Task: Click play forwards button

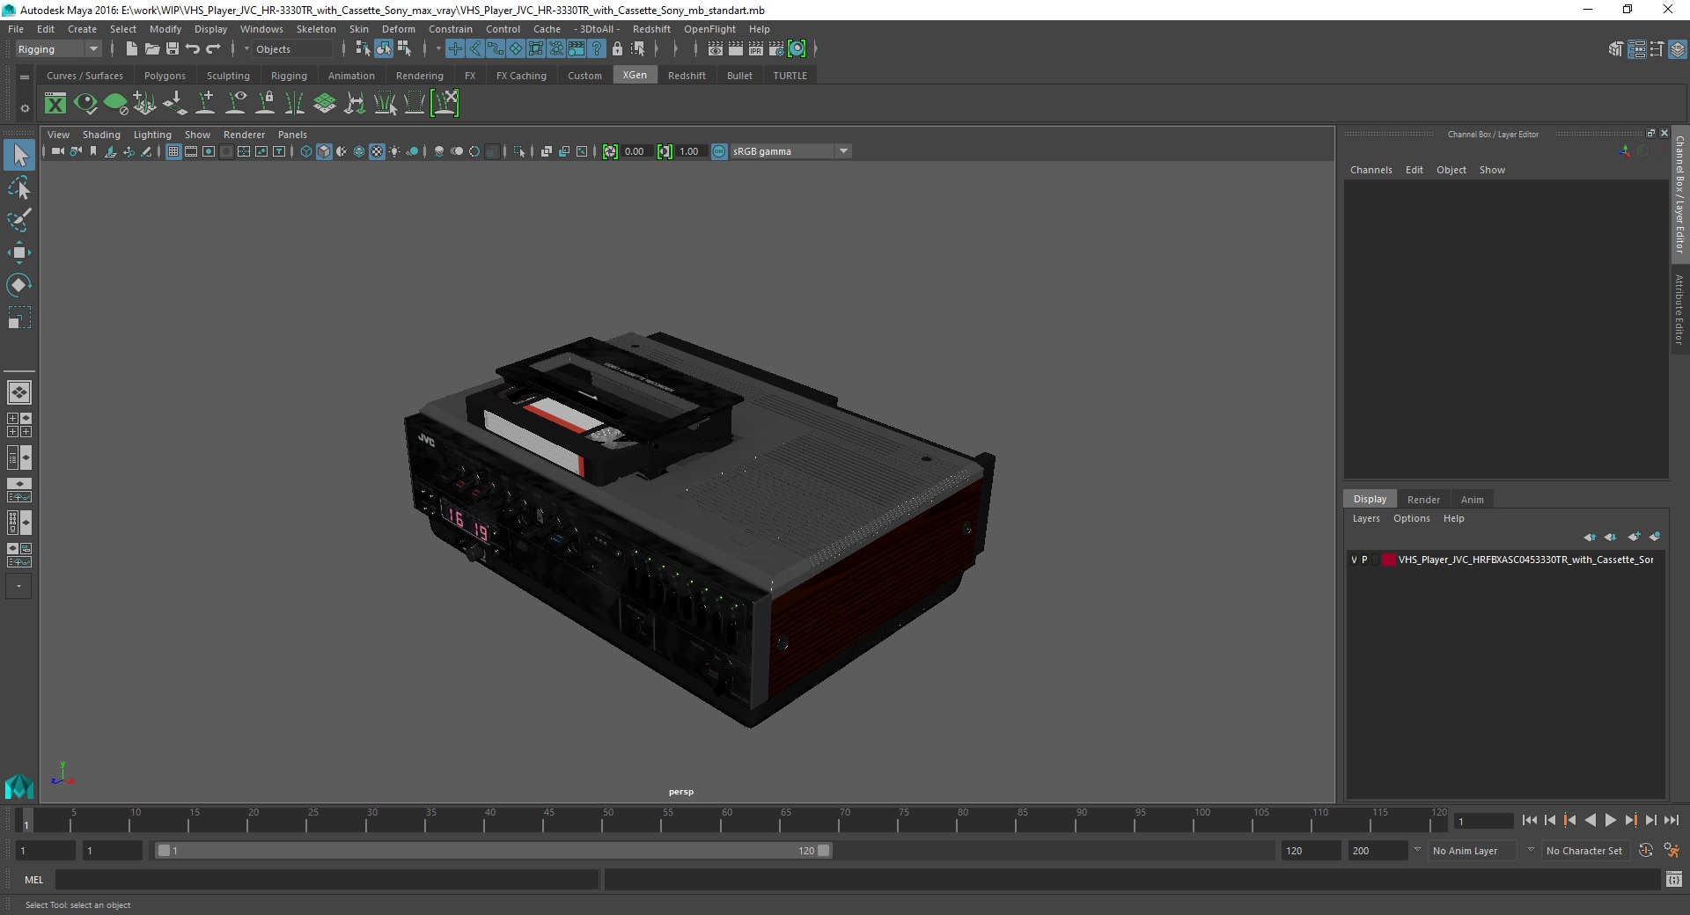Action: (x=1610, y=820)
